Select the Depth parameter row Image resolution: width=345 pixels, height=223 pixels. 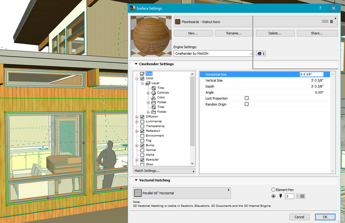tap(265, 86)
